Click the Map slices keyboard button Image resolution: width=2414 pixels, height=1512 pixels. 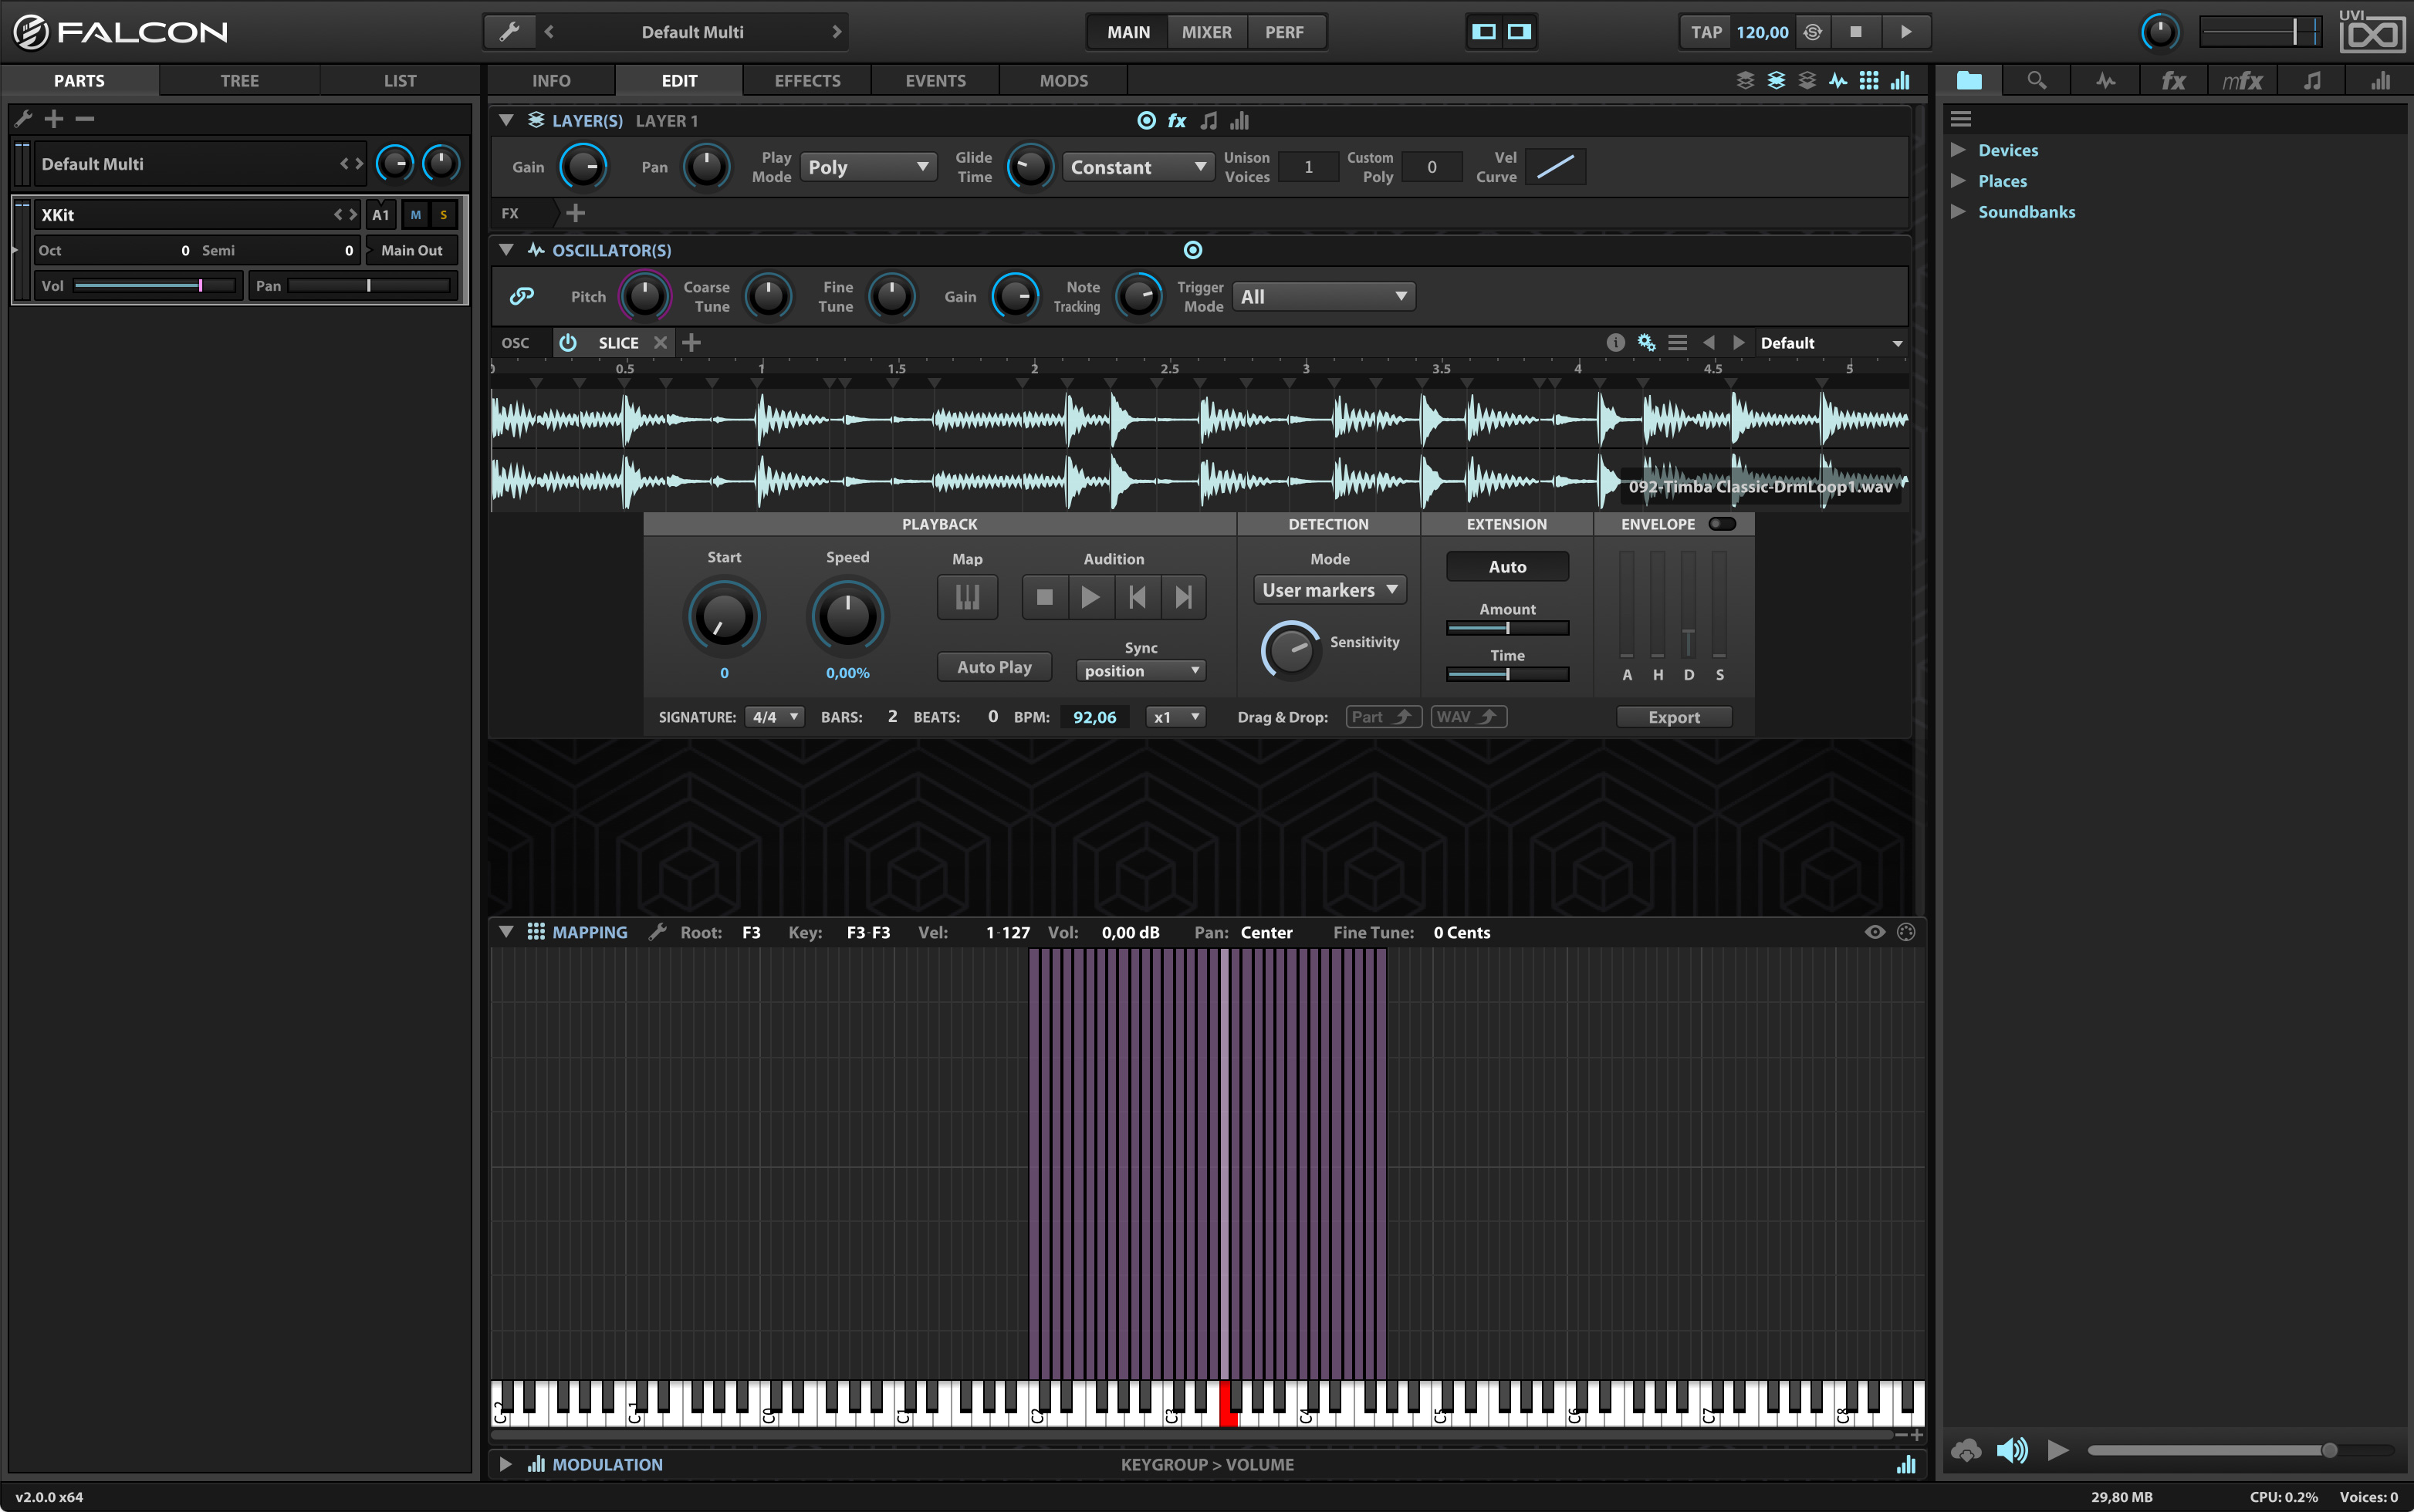(966, 597)
